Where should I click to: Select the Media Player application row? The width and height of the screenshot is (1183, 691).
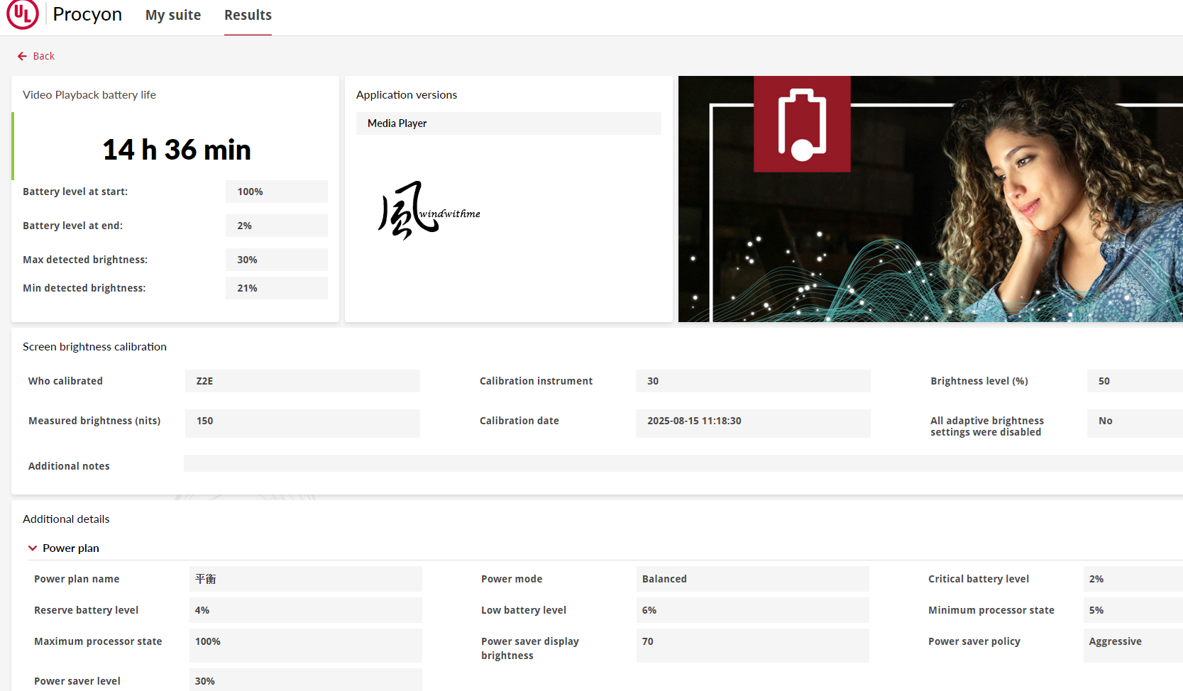coord(508,123)
